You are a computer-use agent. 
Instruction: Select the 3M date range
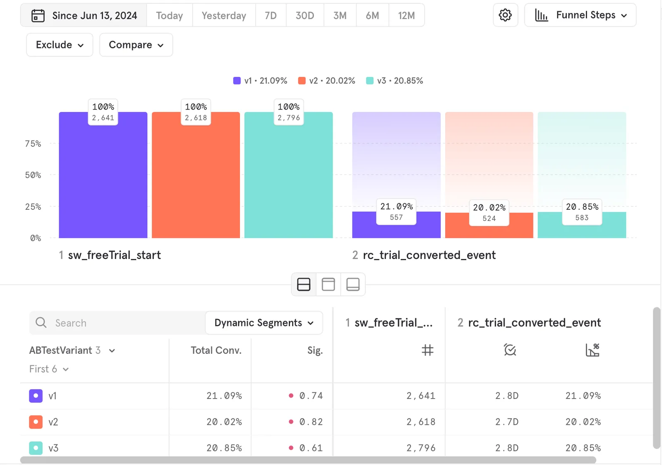click(x=340, y=16)
